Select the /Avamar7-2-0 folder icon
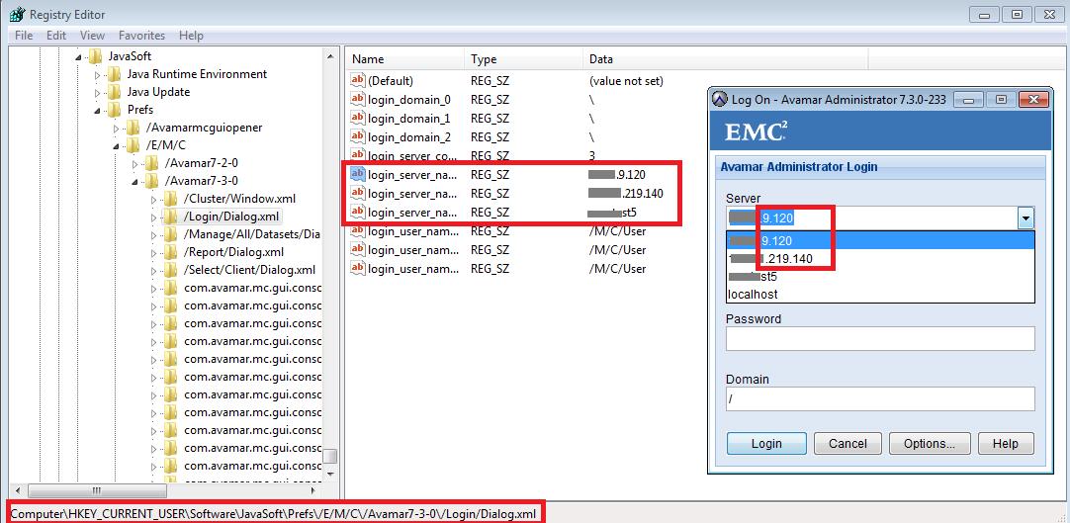The width and height of the screenshot is (1070, 523). point(152,163)
